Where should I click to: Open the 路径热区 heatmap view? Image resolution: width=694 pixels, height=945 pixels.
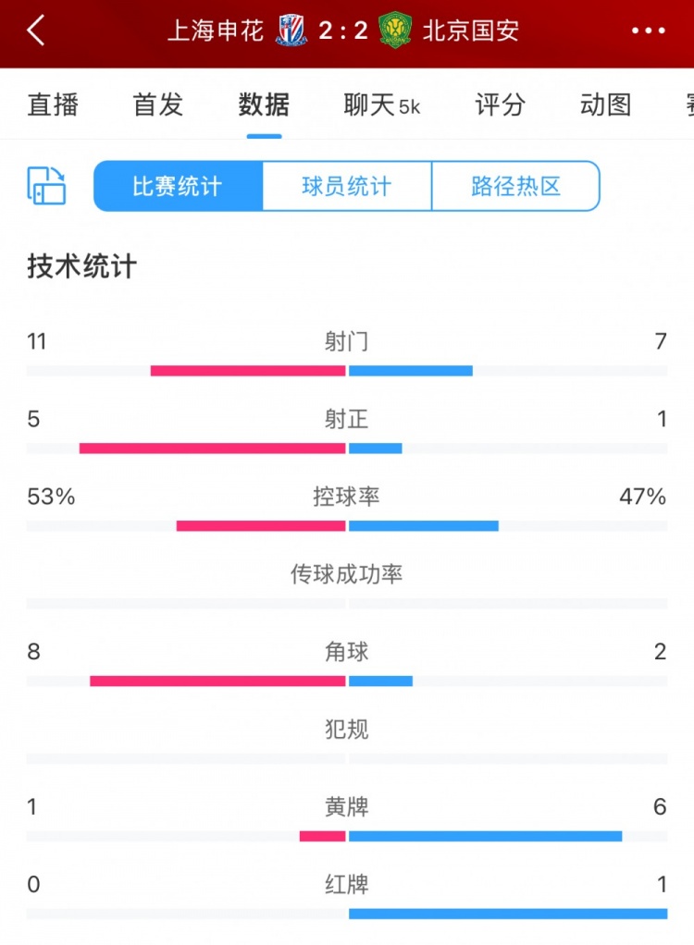point(515,186)
